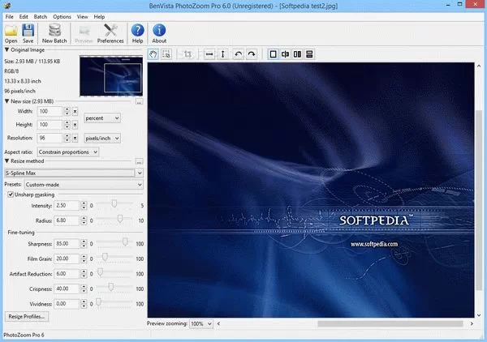Flip the image vertically
This screenshot has height=342, width=487.
click(222, 54)
